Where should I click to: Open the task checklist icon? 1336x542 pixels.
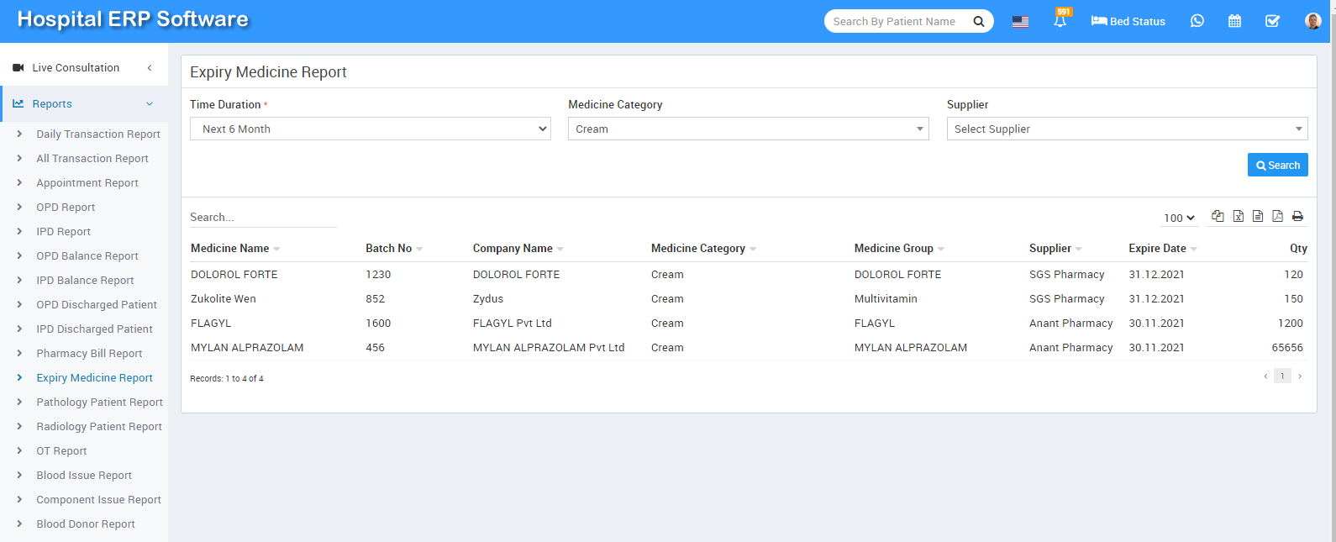click(x=1272, y=21)
